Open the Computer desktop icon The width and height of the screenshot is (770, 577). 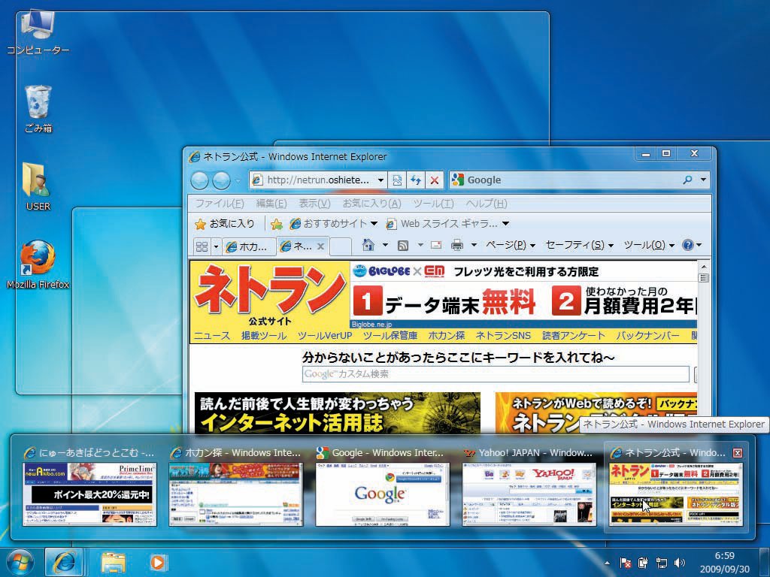[x=38, y=31]
